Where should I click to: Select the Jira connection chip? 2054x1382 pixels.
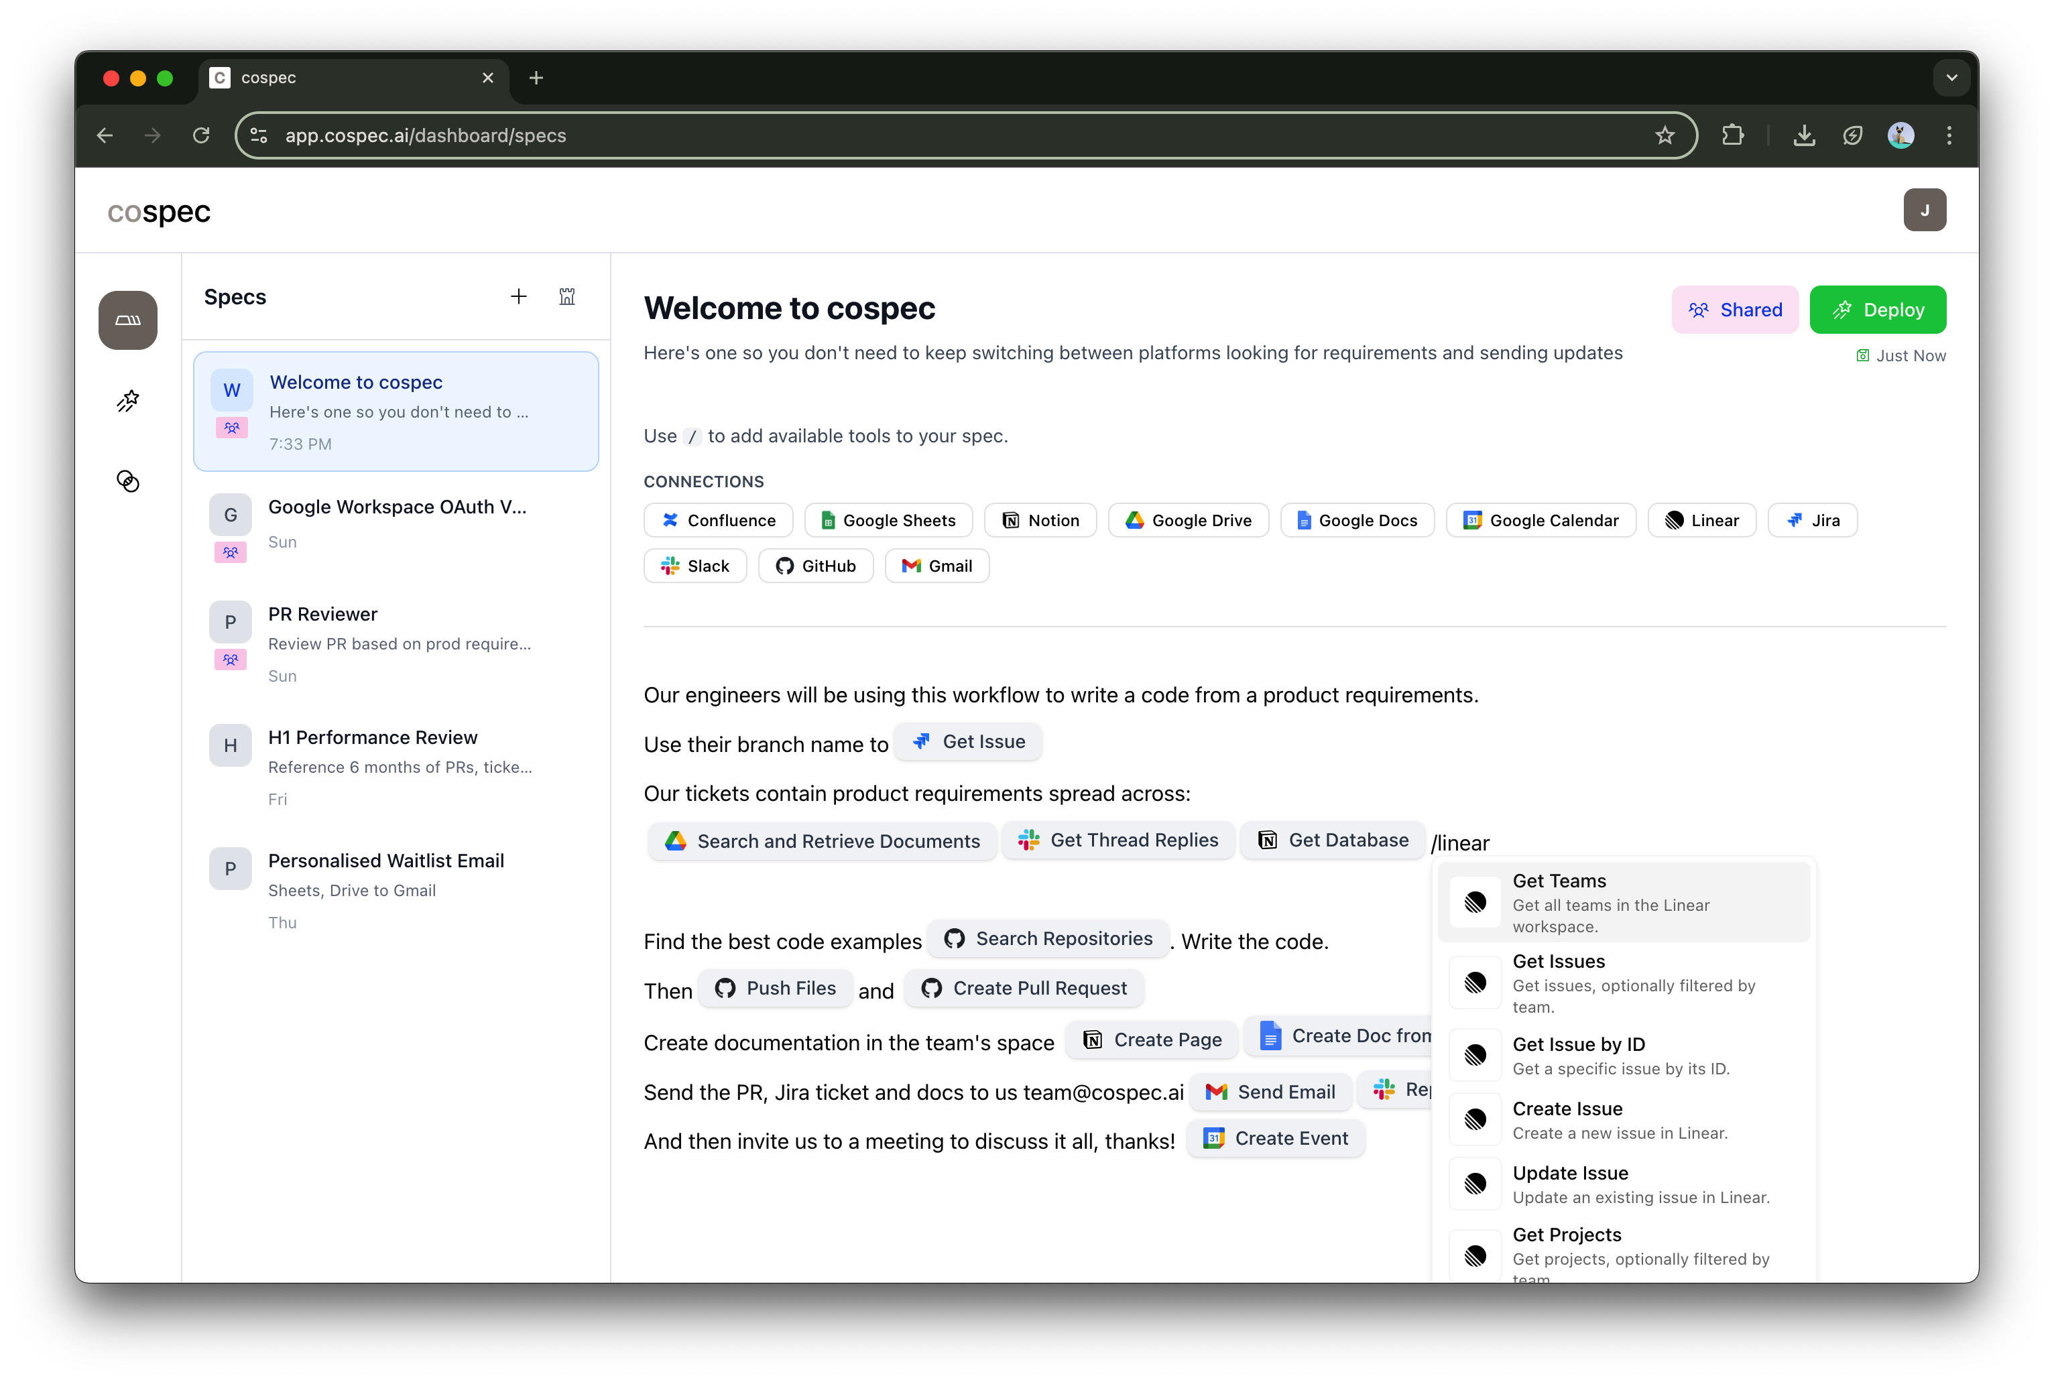[x=1811, y=520]
